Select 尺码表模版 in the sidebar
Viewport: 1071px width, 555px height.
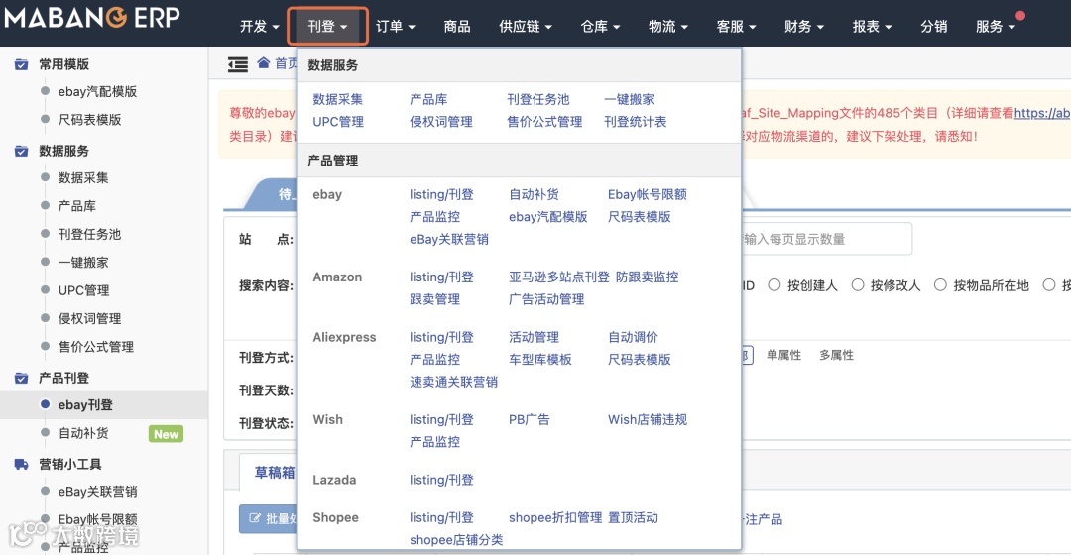click(x=89, y=120)
